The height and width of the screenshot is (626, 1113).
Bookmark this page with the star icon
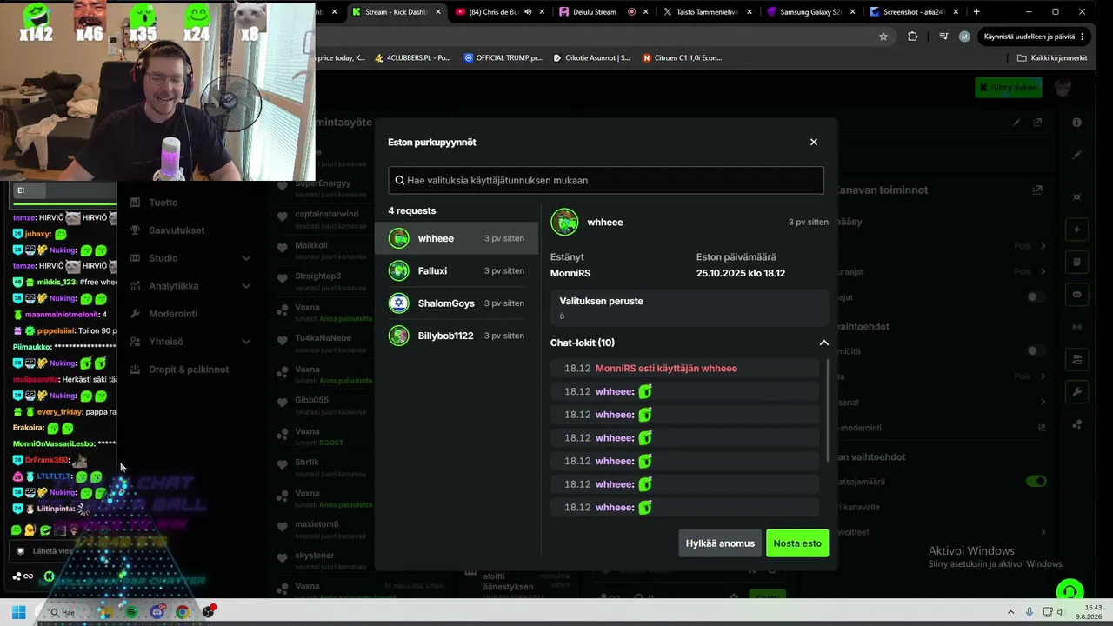[883, 37]
